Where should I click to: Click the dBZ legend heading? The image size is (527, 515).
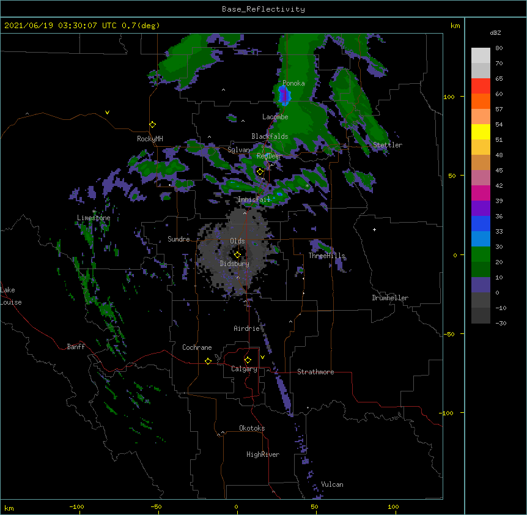(495, 32)
